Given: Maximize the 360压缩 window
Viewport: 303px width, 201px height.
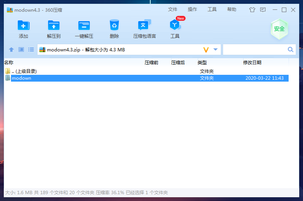Looking at the screenshot, I should [284, 10].
